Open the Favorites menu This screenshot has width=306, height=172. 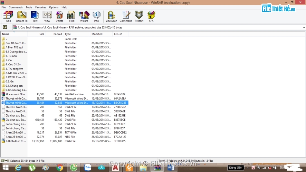pyautogui.click(x=41, y=7)
